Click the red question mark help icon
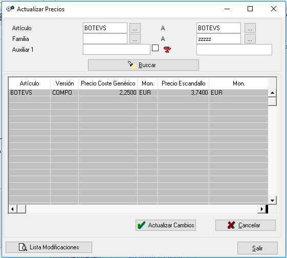Screen dimensions: 287x258 pos(167,49)
